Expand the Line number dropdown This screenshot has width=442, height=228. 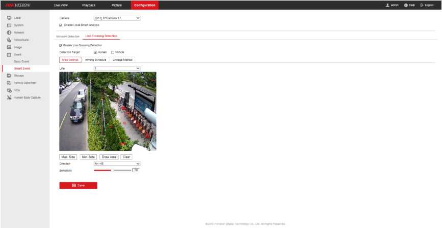[x=117, y=68]
